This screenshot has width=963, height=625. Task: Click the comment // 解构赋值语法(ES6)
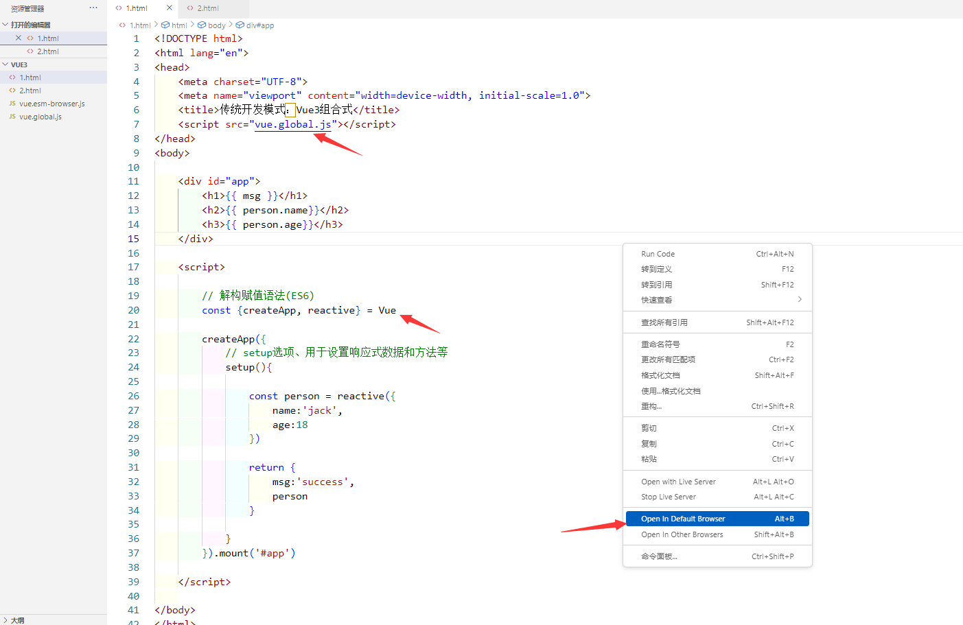(258, 296)
